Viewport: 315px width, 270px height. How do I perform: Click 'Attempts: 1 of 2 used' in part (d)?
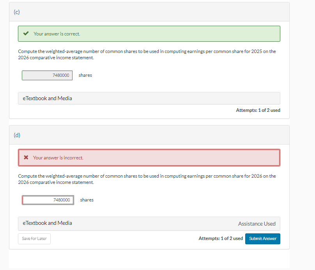click(x=221, y=238)
